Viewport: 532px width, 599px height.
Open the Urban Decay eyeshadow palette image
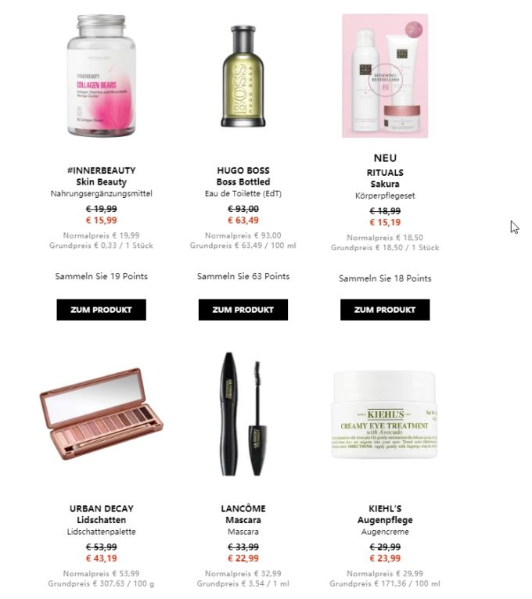101,414
